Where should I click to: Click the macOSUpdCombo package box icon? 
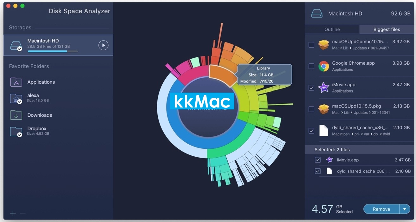324,44
